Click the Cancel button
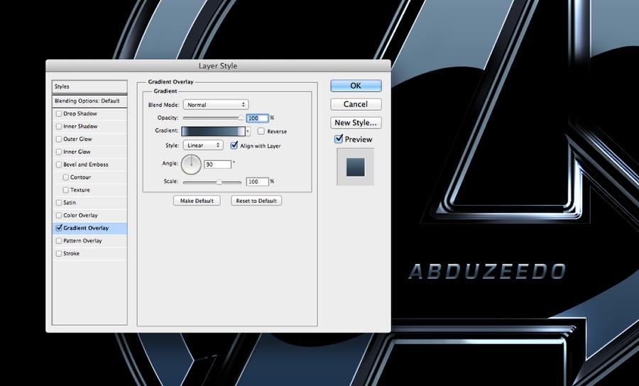Screen dimensions: 639x386 [356, 104]
